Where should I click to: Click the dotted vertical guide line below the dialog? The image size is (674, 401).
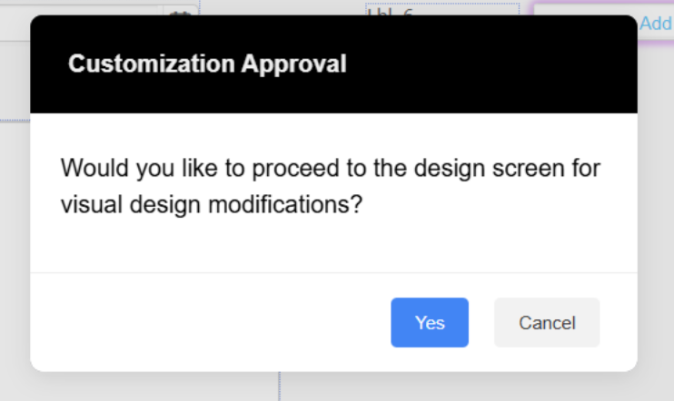pos(280,386)
